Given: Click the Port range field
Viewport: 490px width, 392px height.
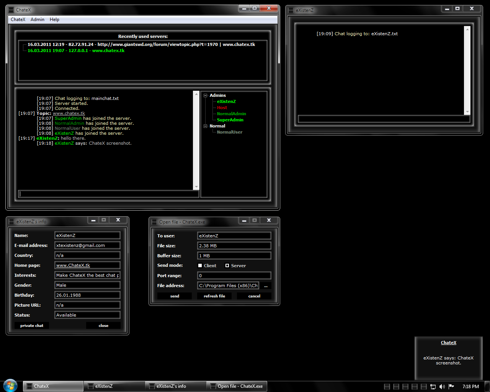Looking at the screenshot, I should (234, 276).
